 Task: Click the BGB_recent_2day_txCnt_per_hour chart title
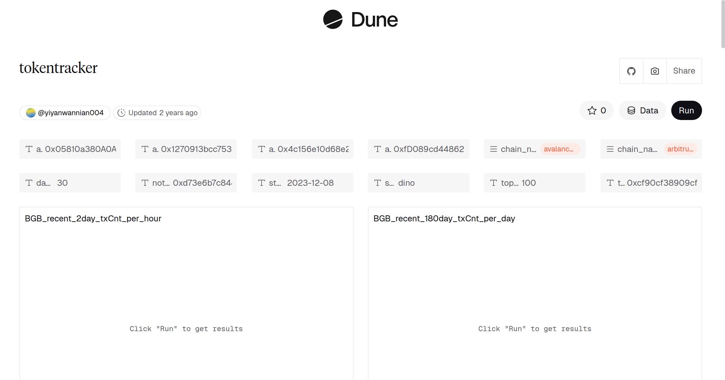pos(93,219)
